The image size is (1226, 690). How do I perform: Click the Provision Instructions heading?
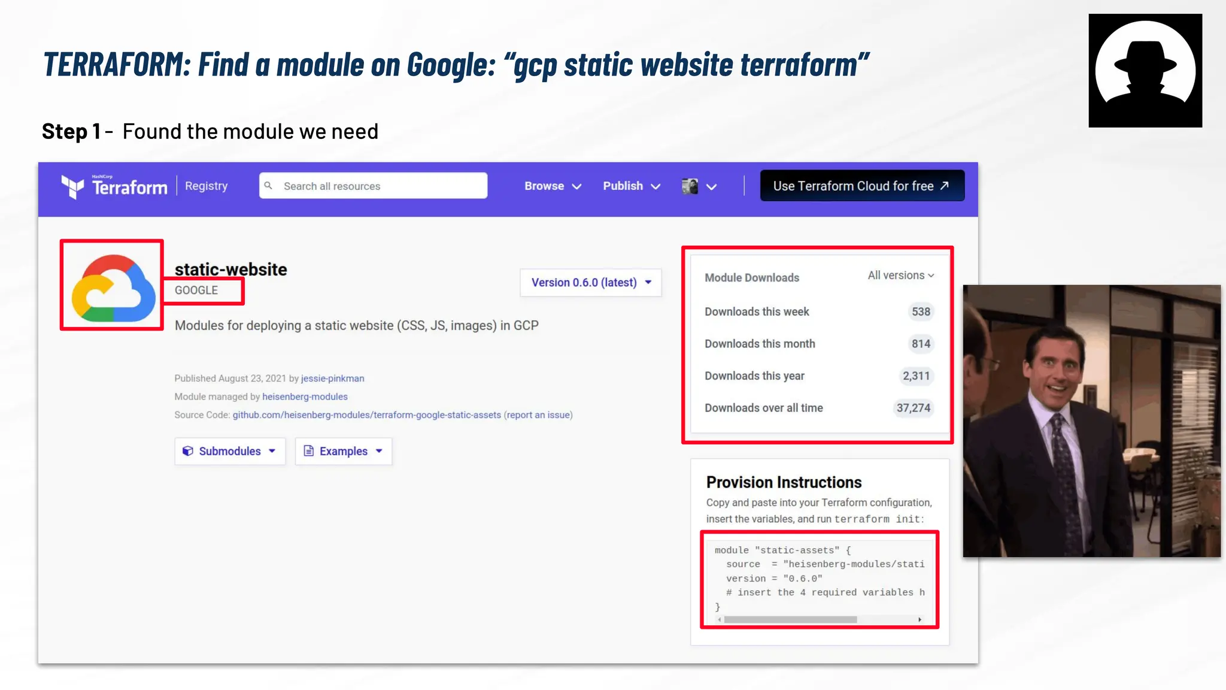784,482
